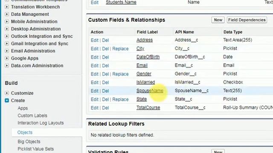Screen dimensions: 273x153
Task: Click New custom field button
Action: pos(218,20)
